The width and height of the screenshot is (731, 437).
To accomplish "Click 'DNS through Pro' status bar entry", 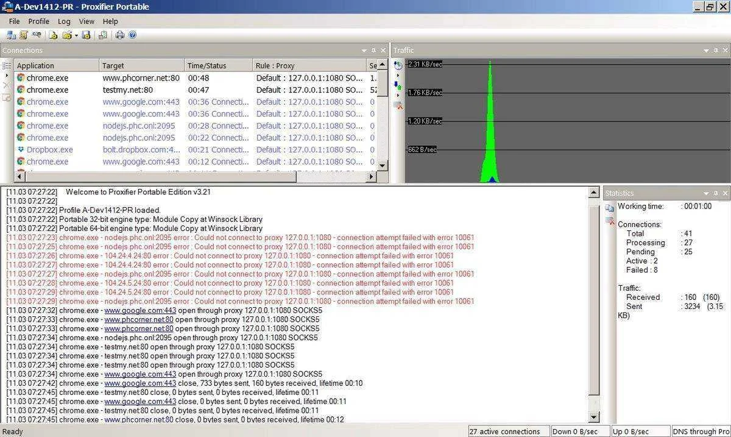I will [x=702, y=432].
